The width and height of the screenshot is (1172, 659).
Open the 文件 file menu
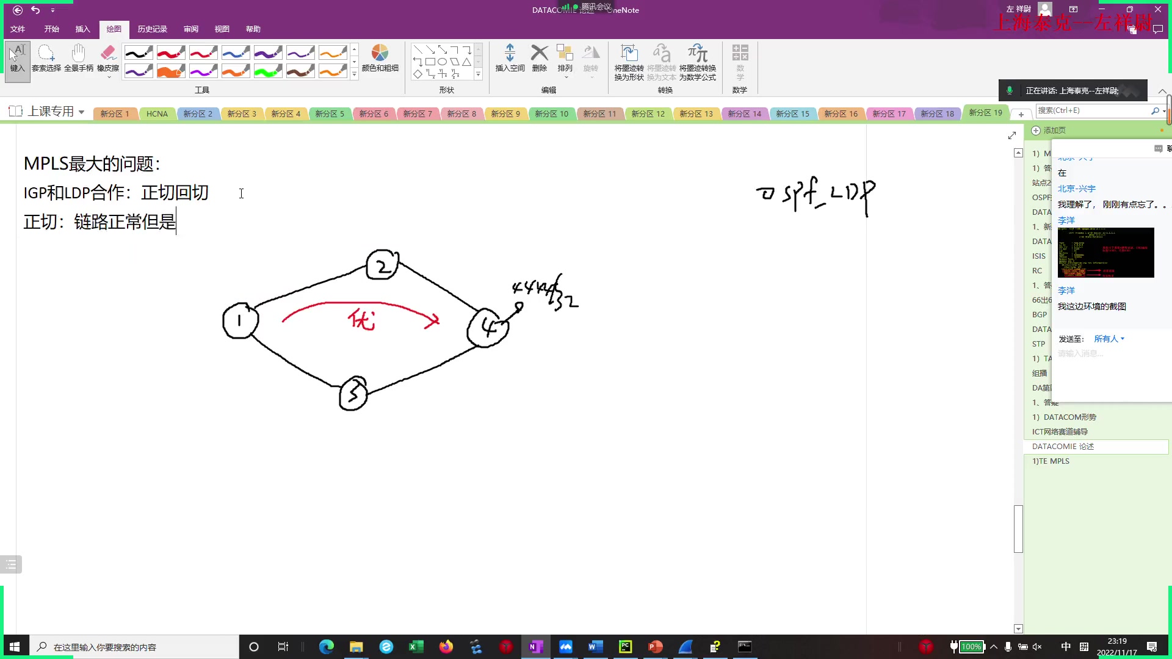point(18,29)
